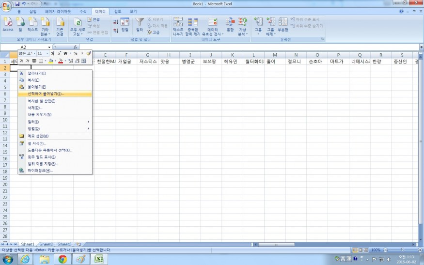424x265 pixels.
Task: Click the format painter brush in mini toolbar
Action: pos(89,53)
